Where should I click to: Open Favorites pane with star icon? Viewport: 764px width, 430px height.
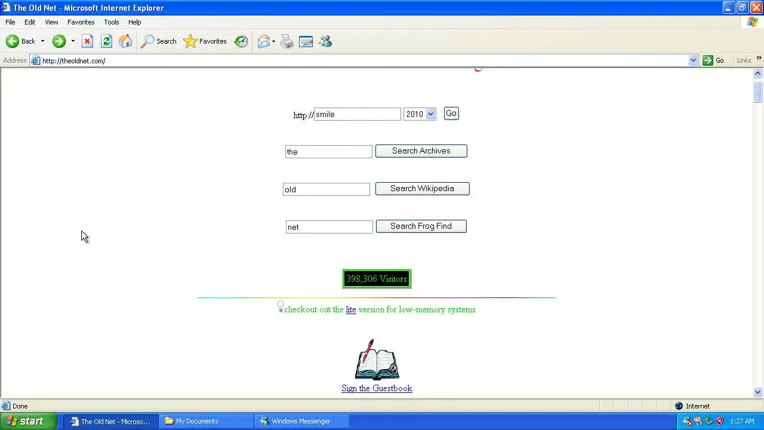[x=205, y=41]
